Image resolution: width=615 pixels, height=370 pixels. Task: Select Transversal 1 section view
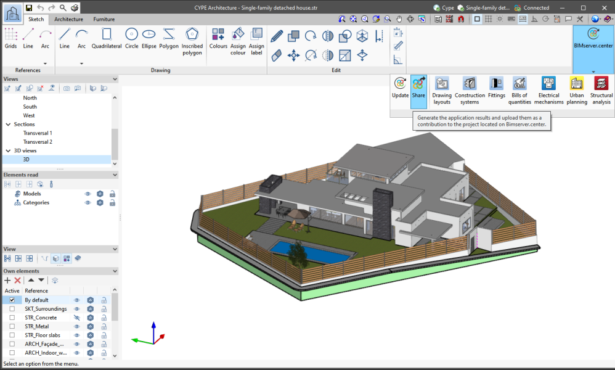[38, 133]
